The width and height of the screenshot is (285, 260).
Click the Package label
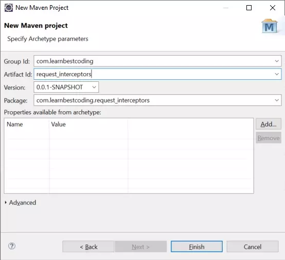point(15,100)
